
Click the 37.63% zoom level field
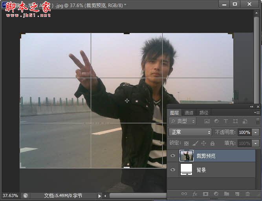[11, 196]
